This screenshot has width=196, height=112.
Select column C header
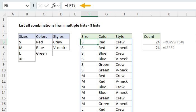[x=44, y=14]
